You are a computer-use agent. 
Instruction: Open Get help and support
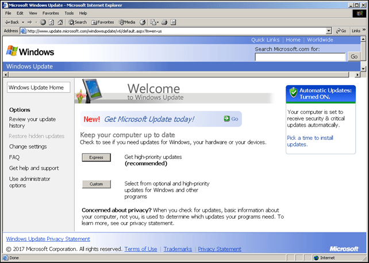(x=34, y=168)
